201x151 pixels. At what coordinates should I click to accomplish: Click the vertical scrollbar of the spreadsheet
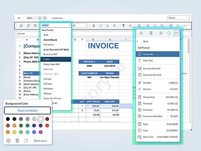tap(188, 46)
